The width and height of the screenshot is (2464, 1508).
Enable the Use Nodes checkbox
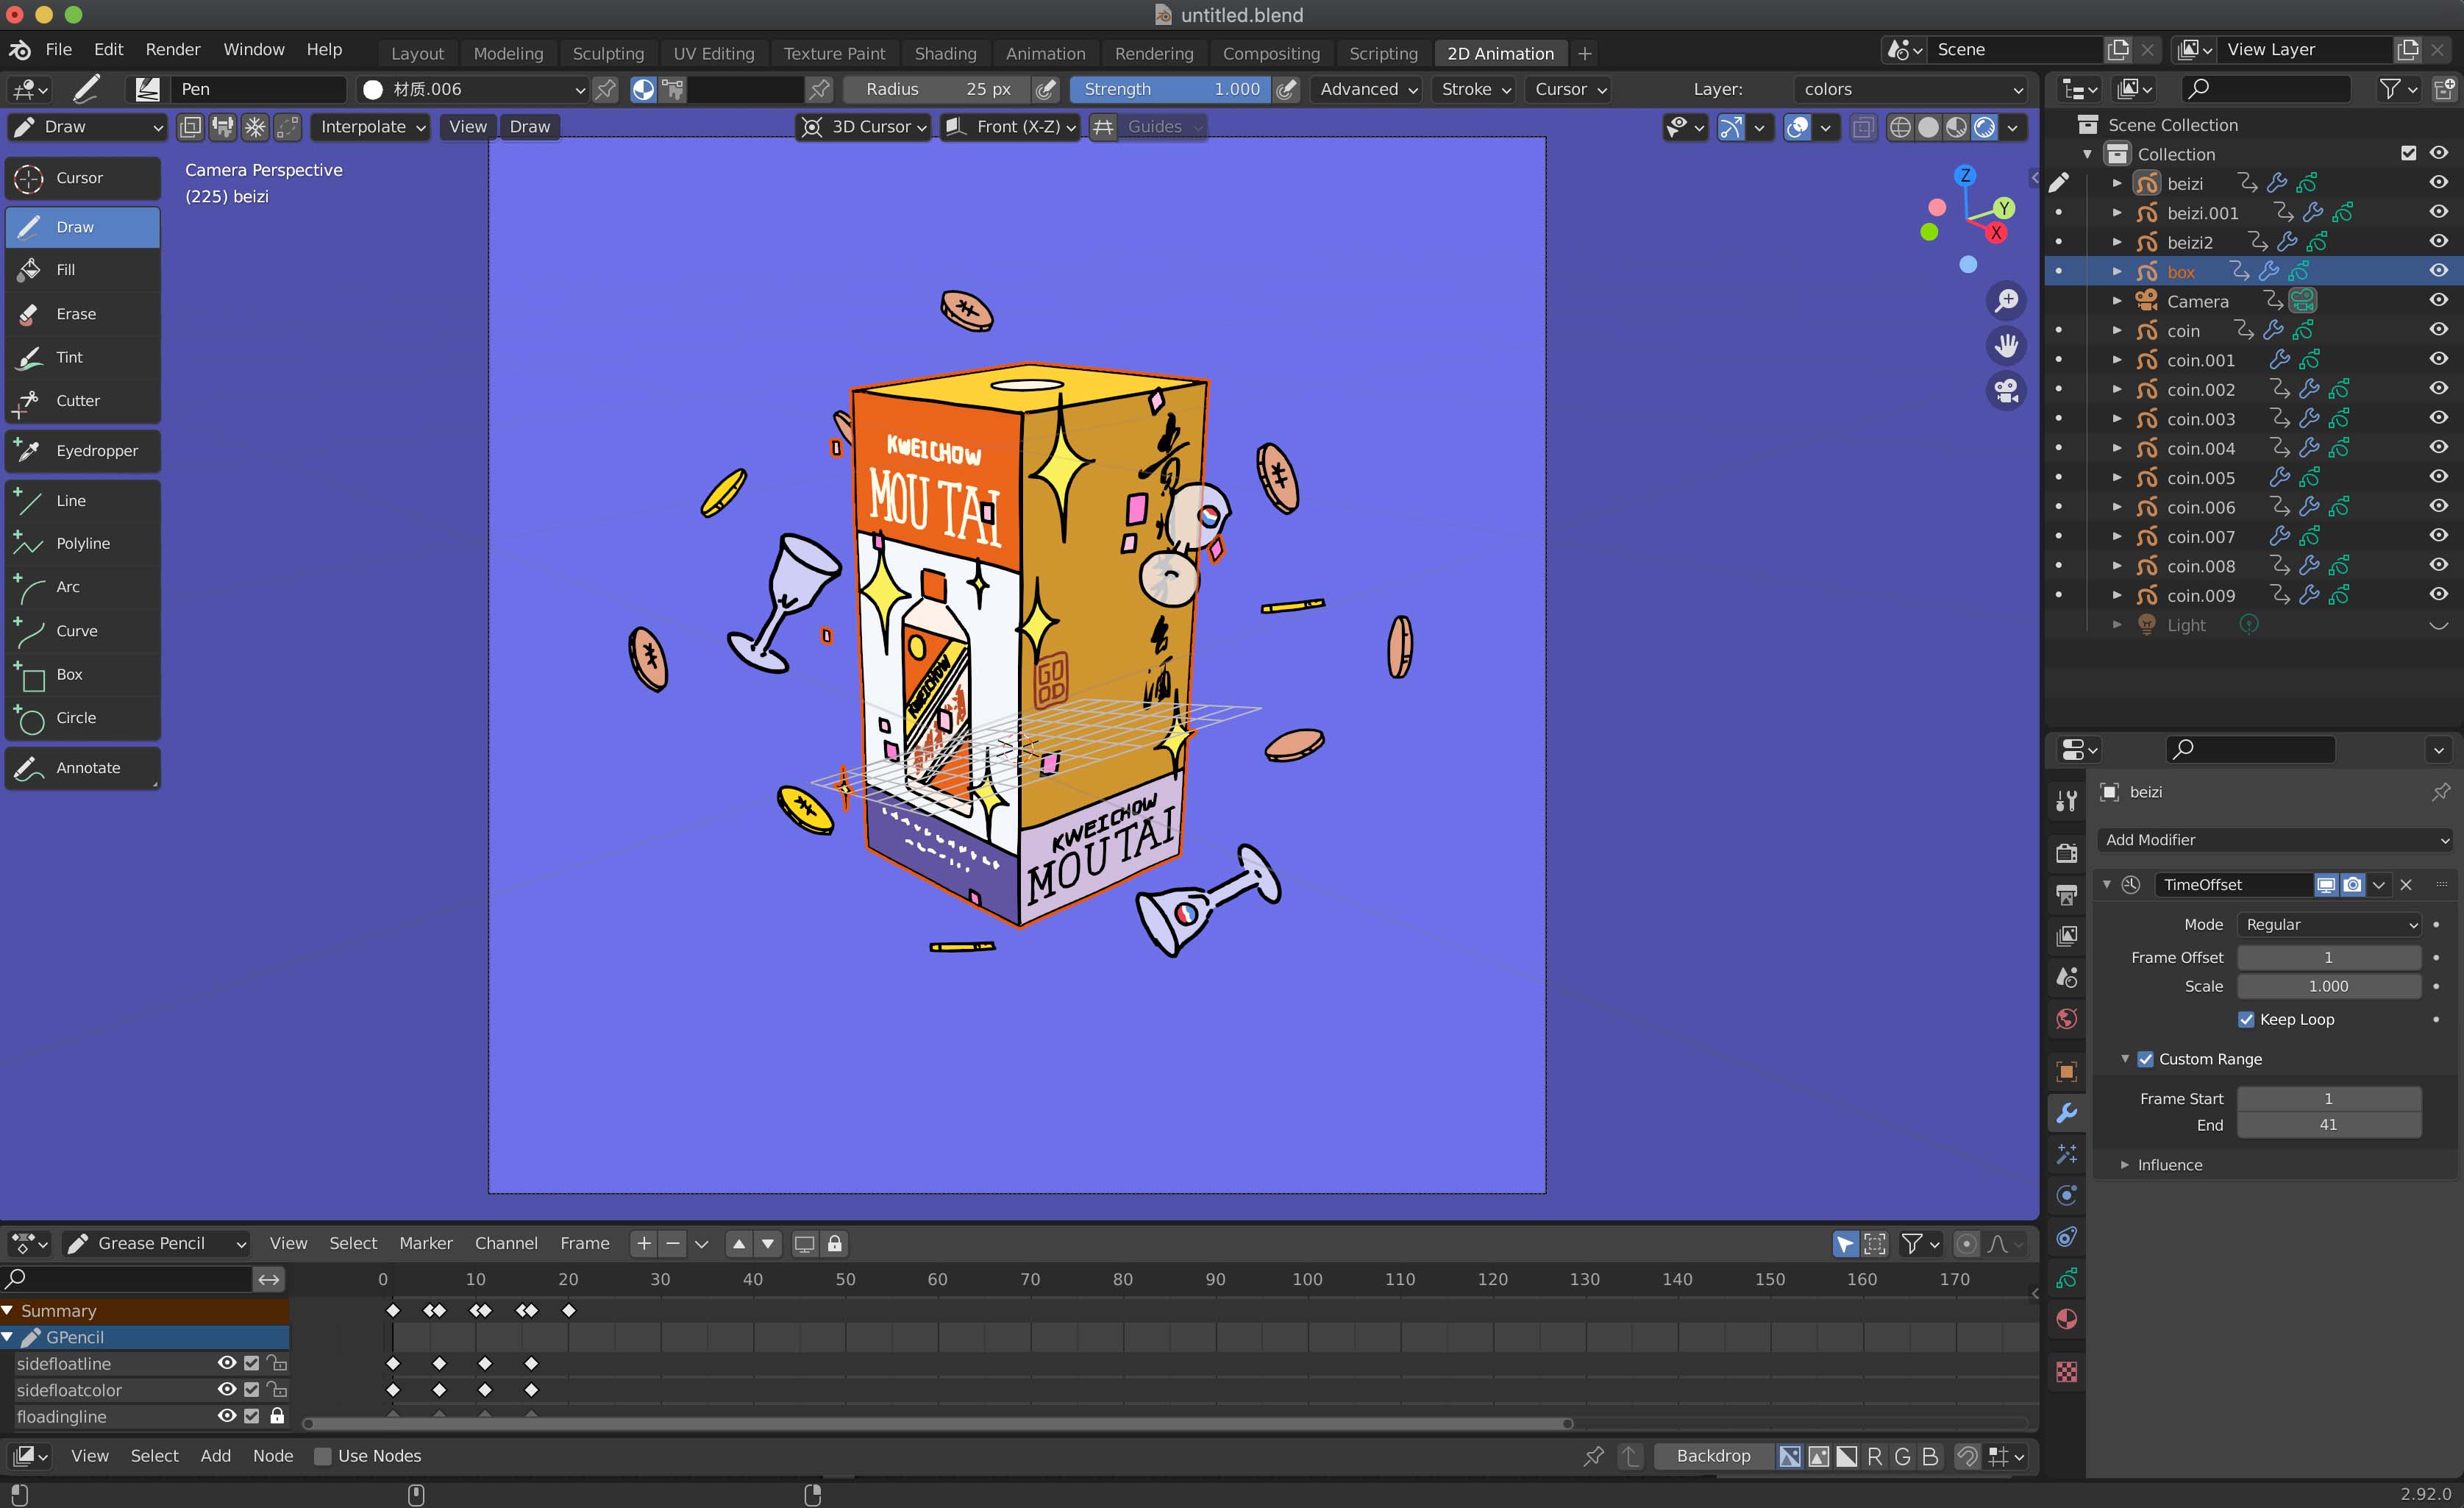[x=322, y=1456]
